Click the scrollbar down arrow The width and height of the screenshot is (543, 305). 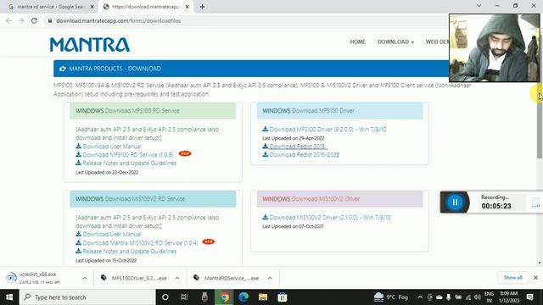pos(540,263)
